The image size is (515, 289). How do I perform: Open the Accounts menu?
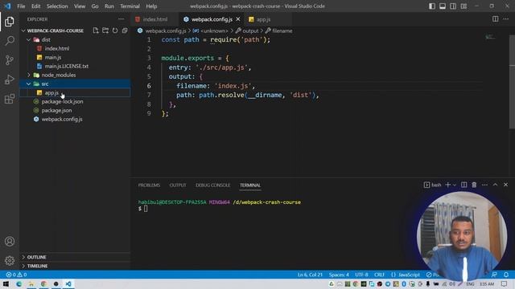point(10,241)
